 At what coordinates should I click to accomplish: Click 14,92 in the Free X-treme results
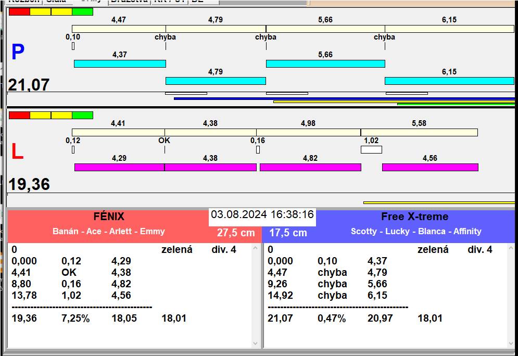pyautogui.click(x=280, y=295)
